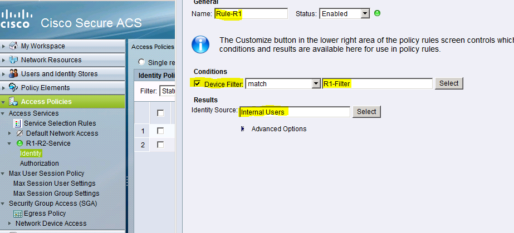The width and height of the screenshot is (514, 233).
Task: Click the Device Filter value field R1-Filter
Action: pyautogui.click(x=378, y=84)
